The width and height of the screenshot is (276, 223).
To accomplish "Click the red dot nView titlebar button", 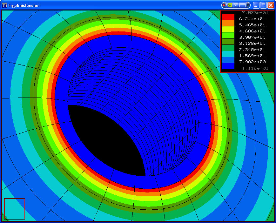I will coord(224,5).
